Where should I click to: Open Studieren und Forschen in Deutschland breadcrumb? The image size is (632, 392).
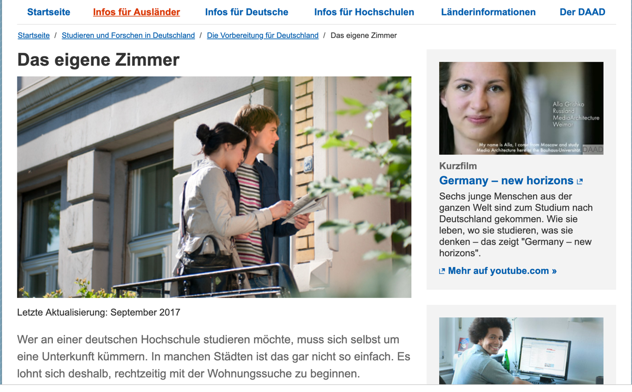pos(128,35)
